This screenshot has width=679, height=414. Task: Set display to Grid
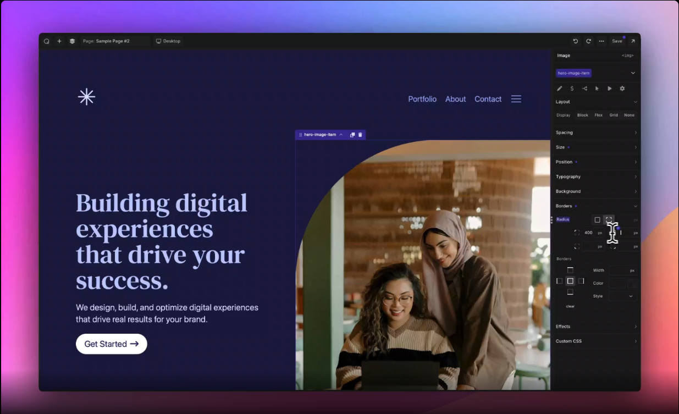(x=614, y=115)
